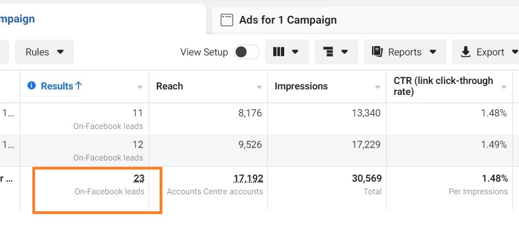Select the 13,340 impressions cell

coord(366,113)
